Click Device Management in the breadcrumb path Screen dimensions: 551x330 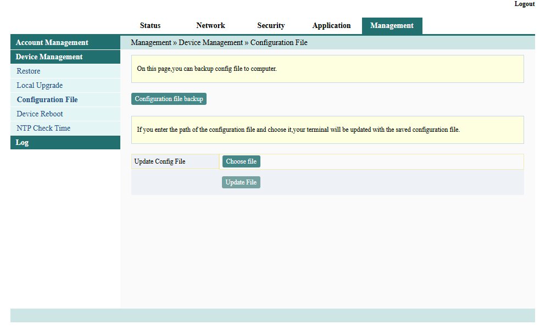pos(210,43)
